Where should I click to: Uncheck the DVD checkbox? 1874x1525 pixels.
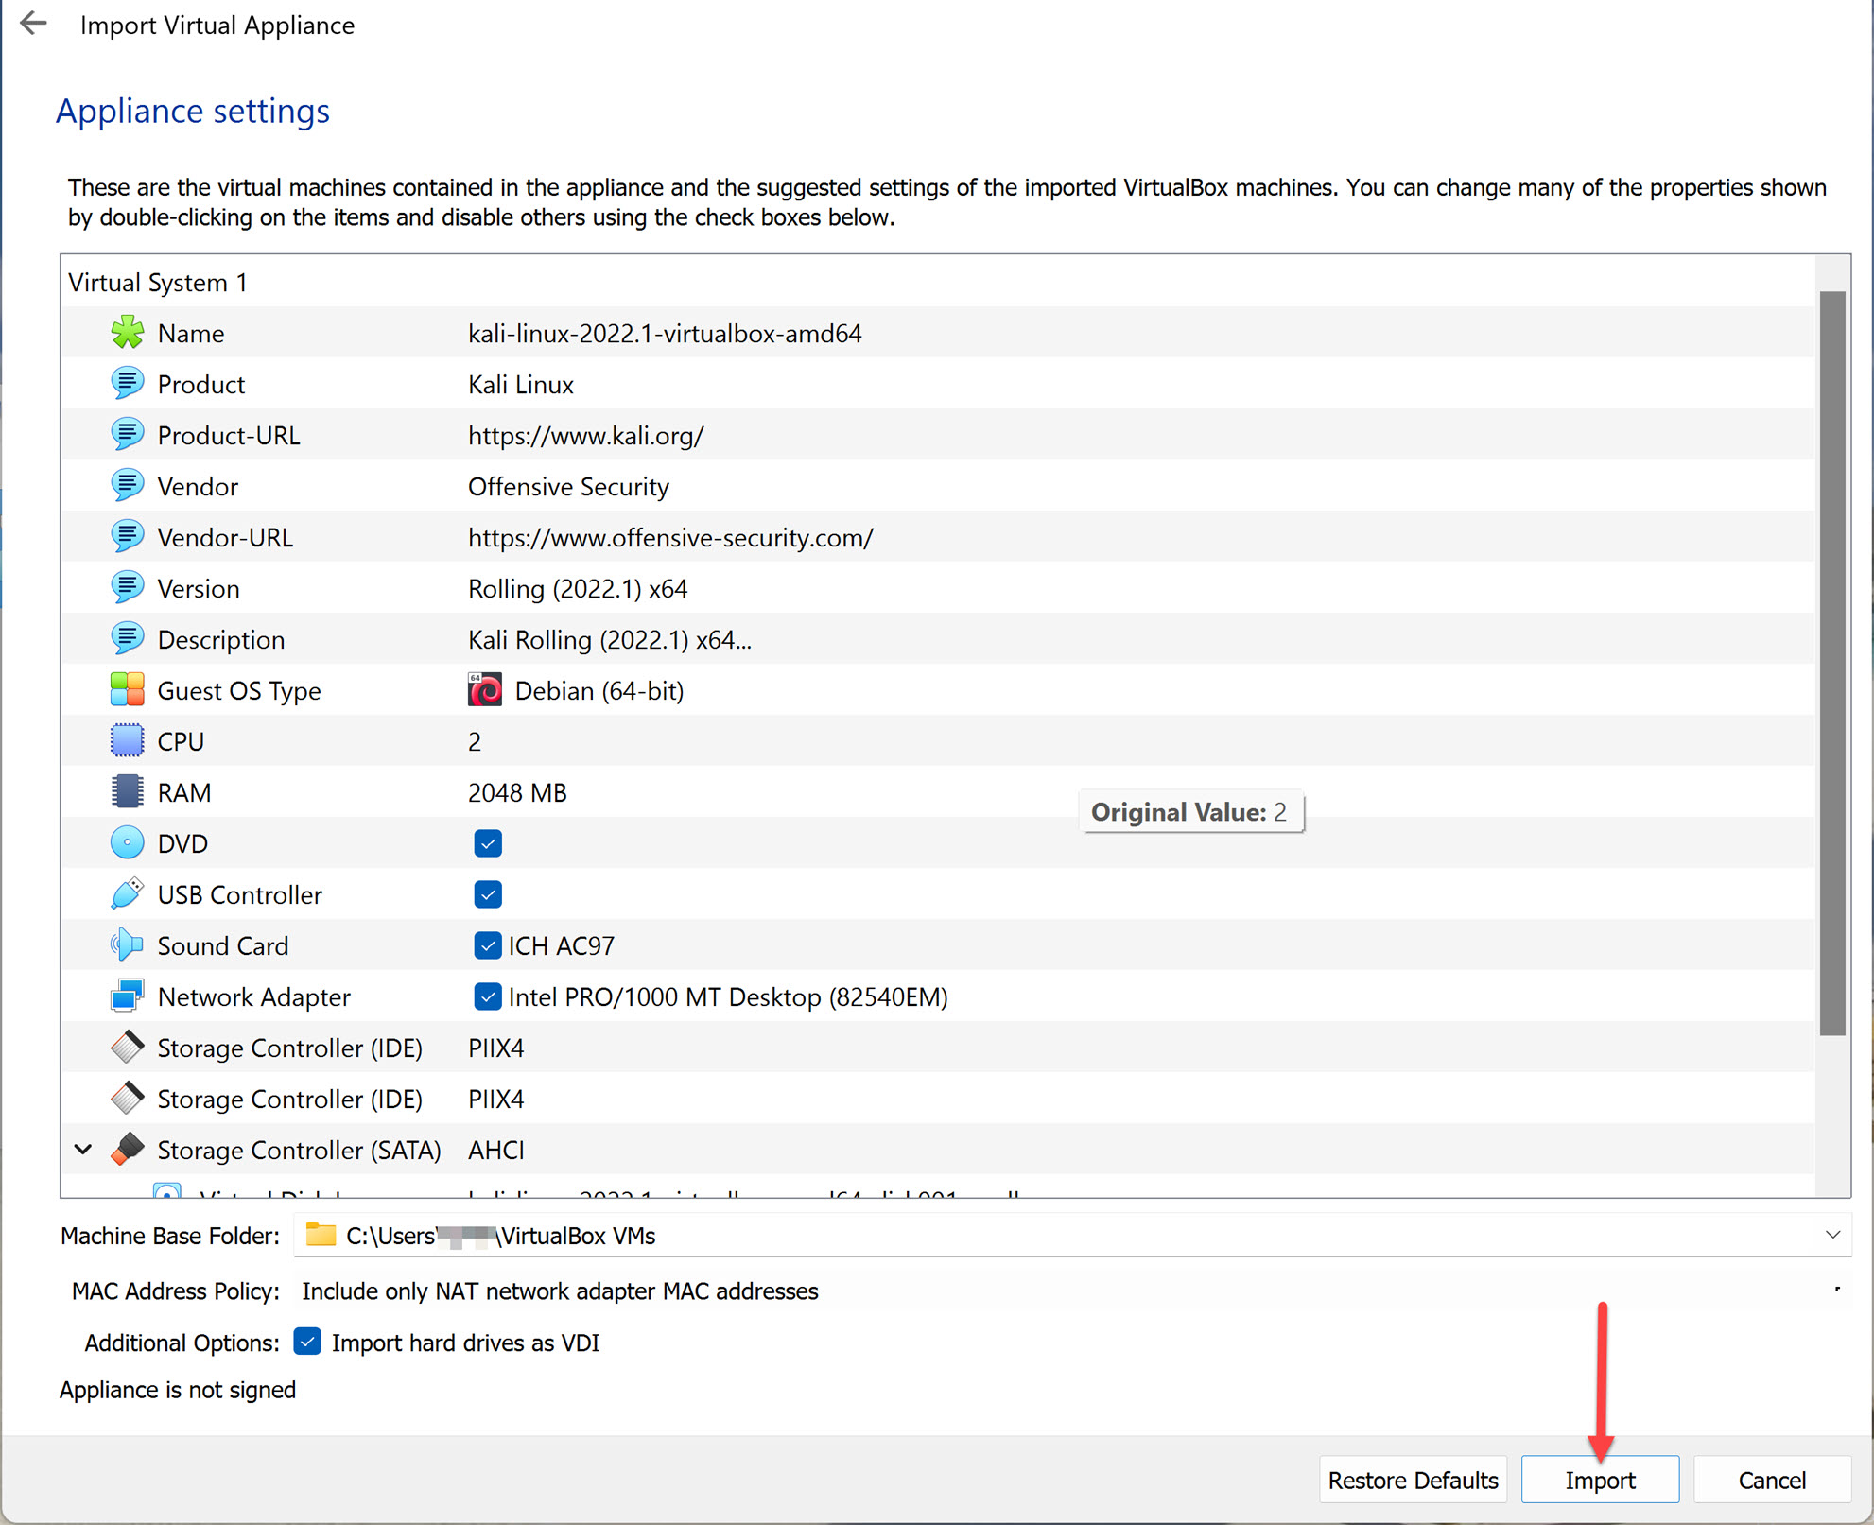488,843
